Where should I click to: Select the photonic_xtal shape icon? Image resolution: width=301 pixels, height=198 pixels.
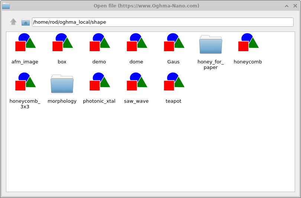point(99,82)
